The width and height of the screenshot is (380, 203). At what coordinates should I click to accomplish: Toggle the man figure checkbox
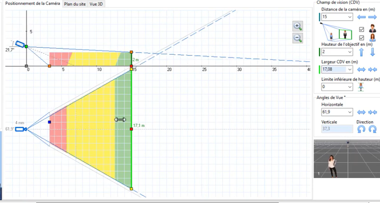361,30
